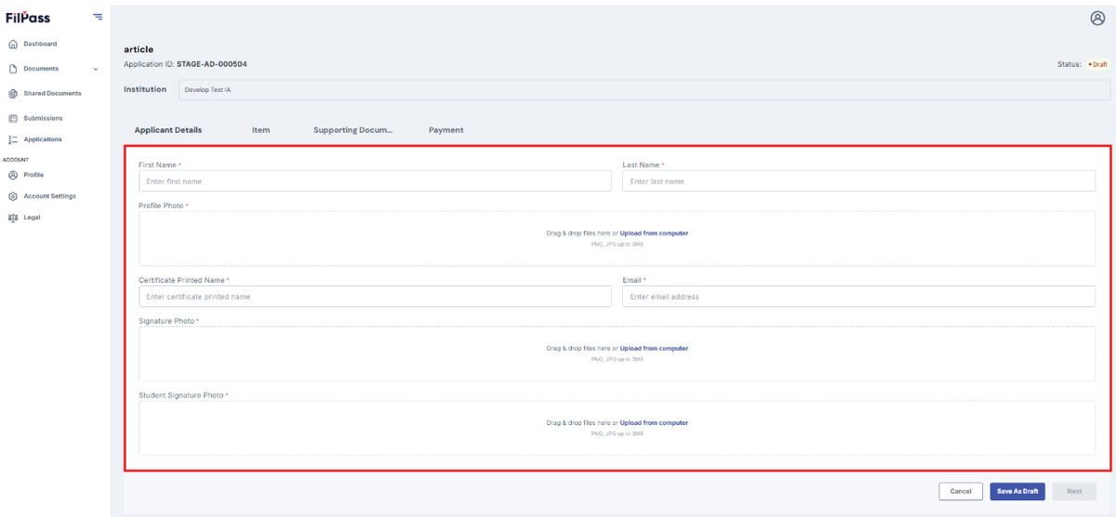Screen dimensions: 1116x517
Task: Expand the Documents submenu chevron
Action: (96, 69)
